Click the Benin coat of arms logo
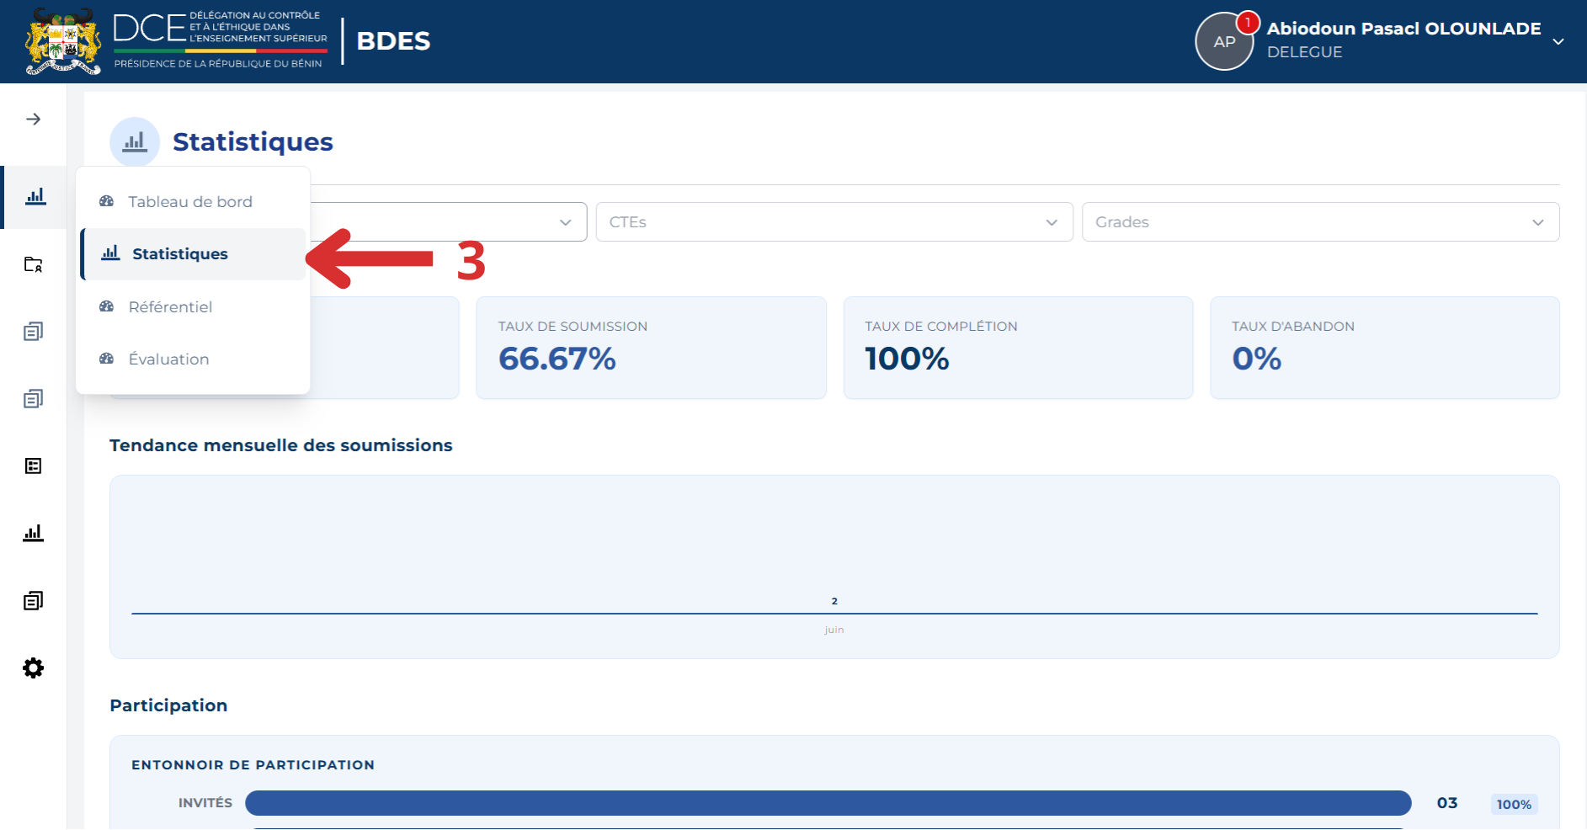Screen dimensions: 1587x830 (x=63, y=41)
